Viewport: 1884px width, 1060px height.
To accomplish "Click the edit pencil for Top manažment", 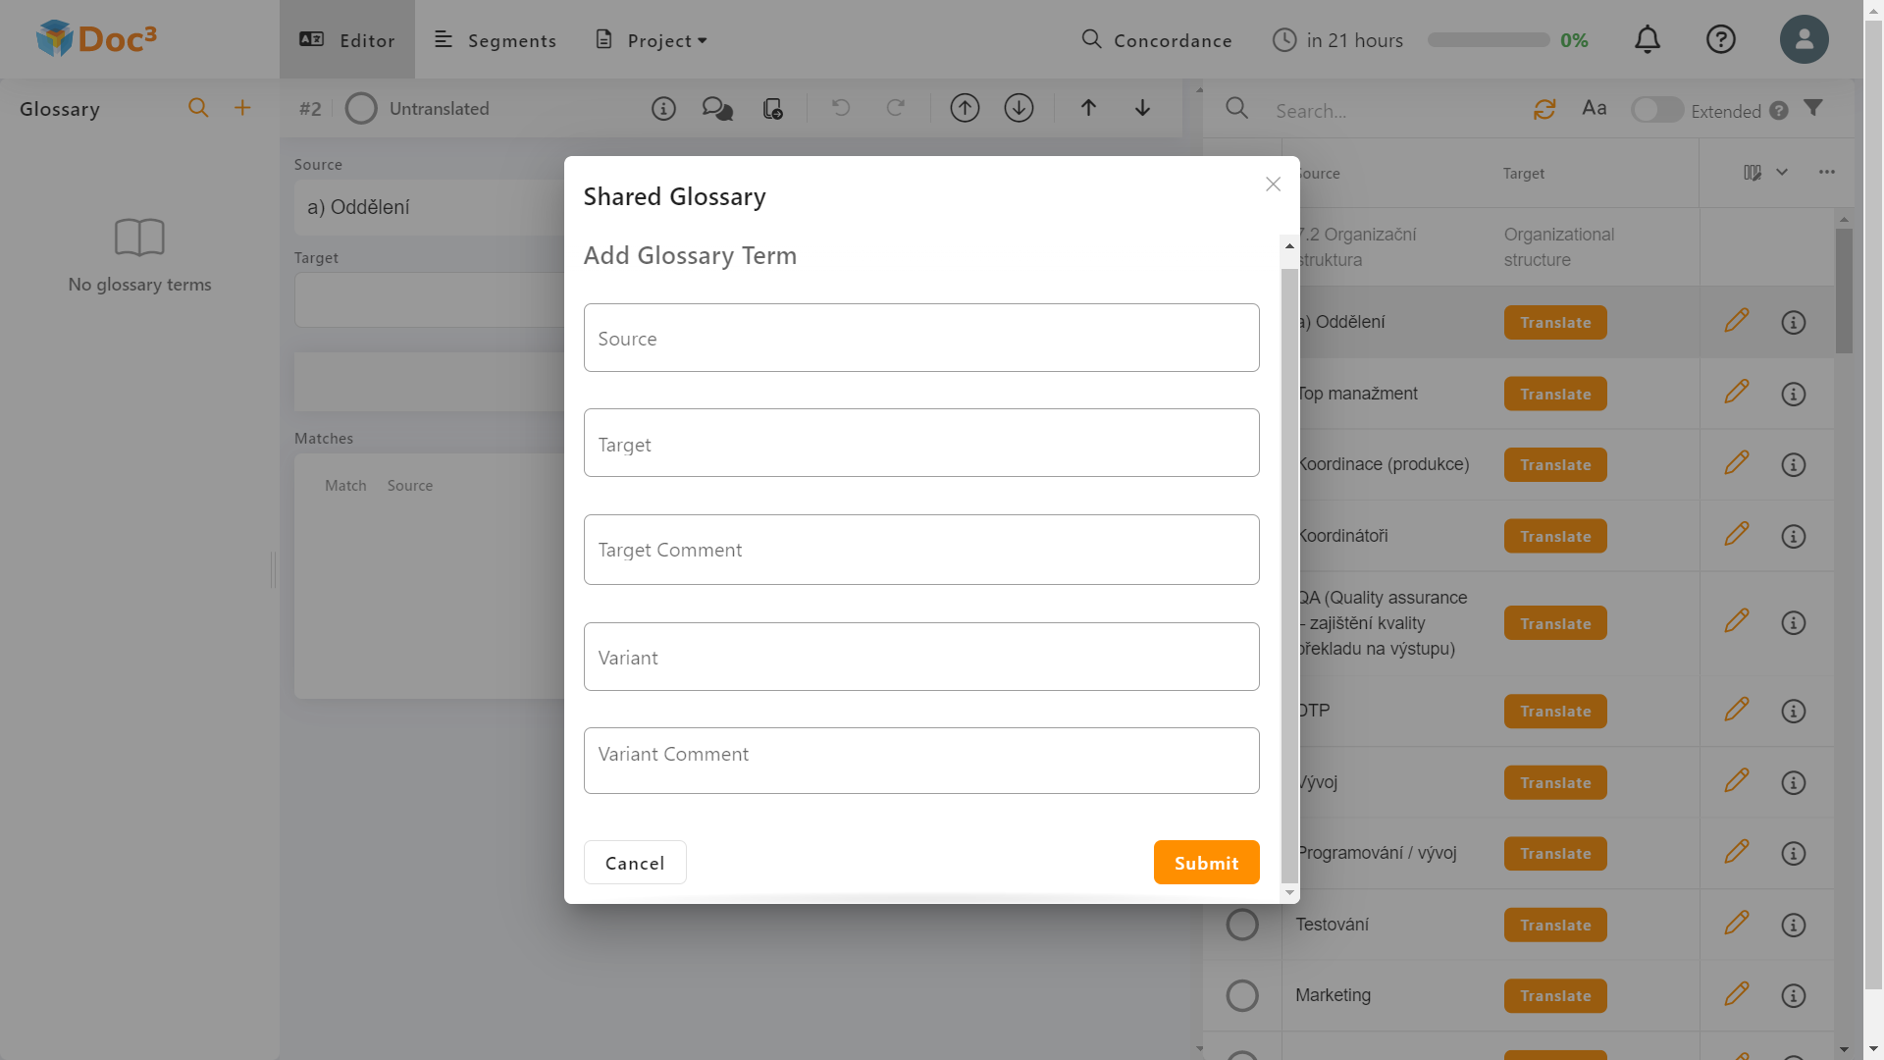I will (1736, 393).
